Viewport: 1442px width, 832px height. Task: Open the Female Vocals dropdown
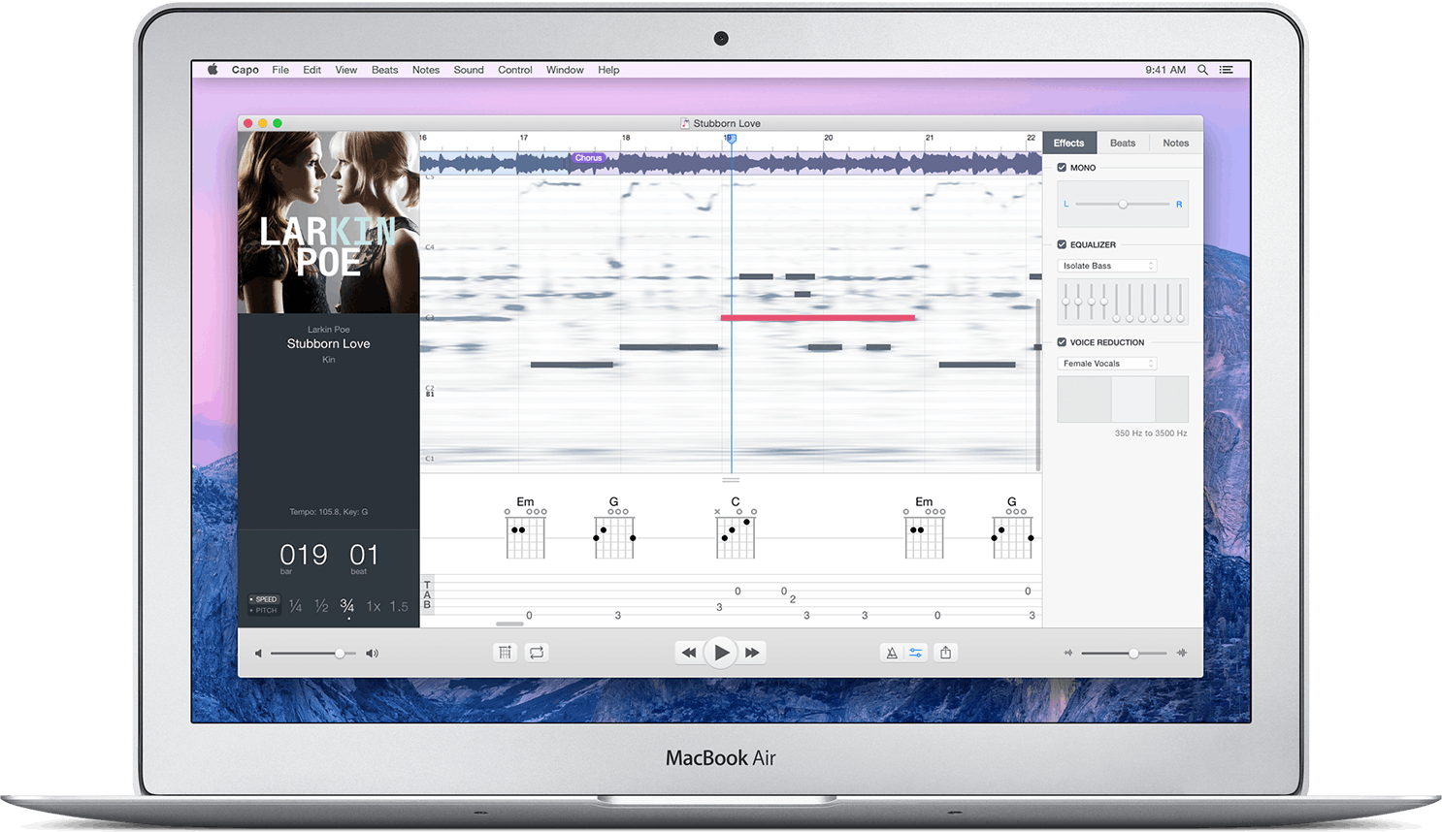1107,364
